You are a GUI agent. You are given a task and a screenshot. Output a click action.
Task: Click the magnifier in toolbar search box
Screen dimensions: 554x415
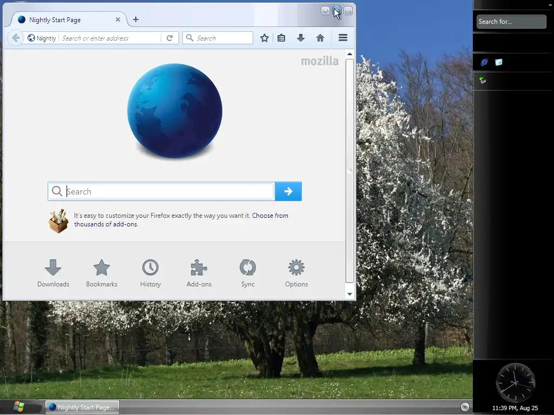[x=190, y=38]
